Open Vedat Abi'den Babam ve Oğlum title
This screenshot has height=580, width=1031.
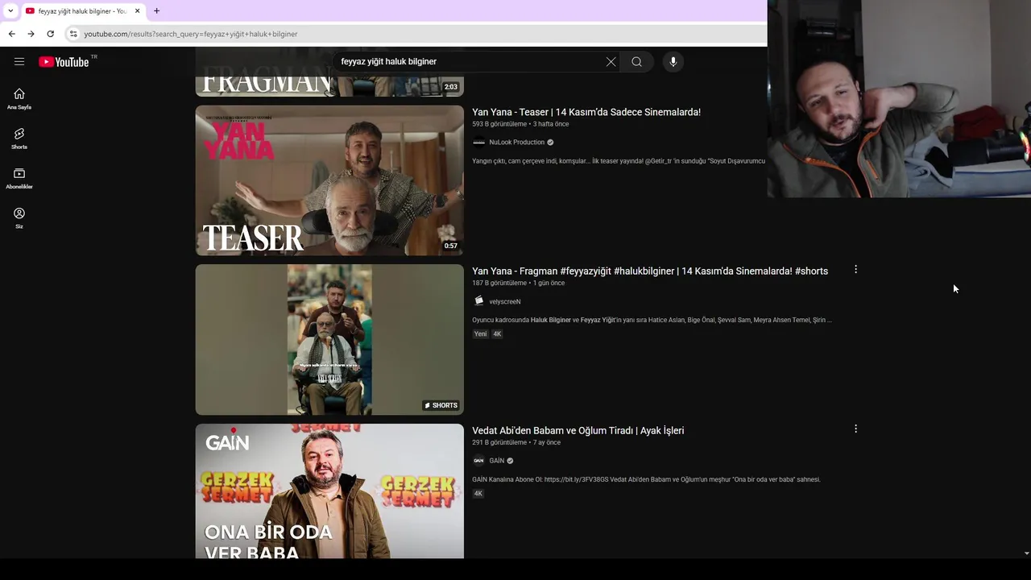coord(578,430)
